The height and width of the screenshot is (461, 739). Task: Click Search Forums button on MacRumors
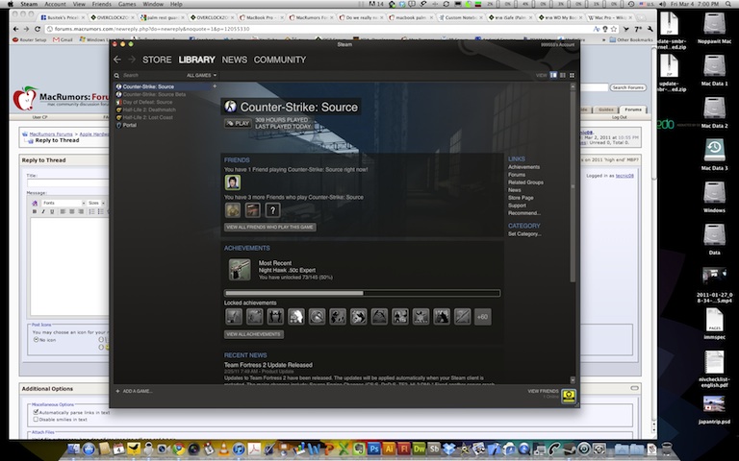click(628, 87)
